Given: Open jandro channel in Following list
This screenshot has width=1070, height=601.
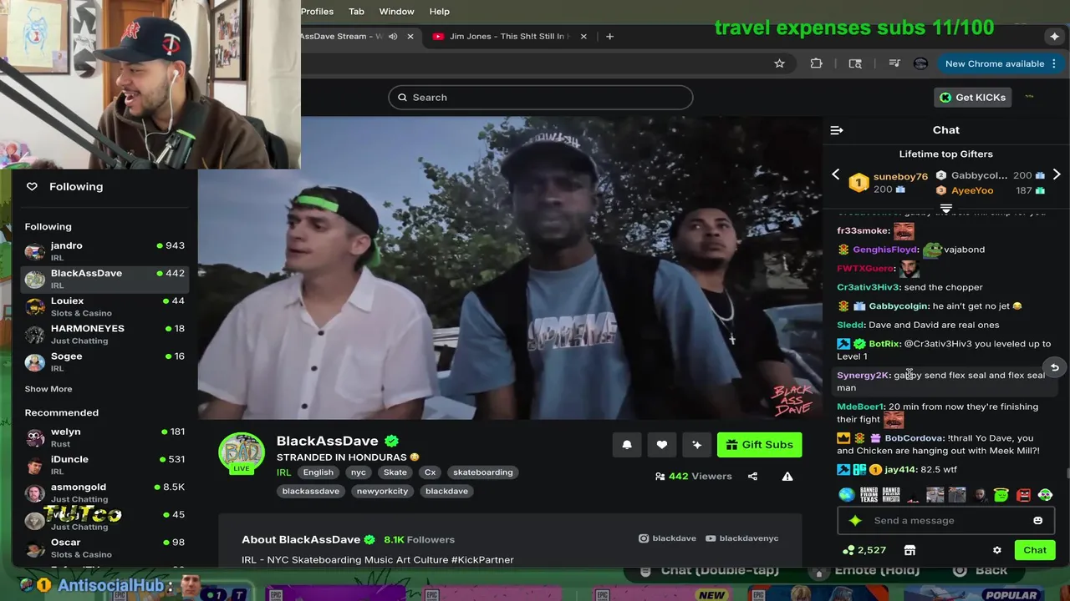Looking at the screenshot, I should [104, 251].
